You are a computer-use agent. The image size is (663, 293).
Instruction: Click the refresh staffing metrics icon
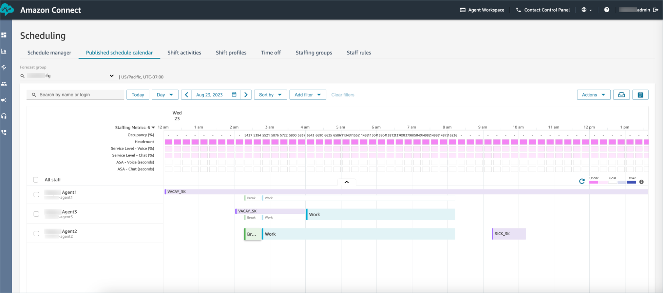pyautogui.click(x=582, y=181)
